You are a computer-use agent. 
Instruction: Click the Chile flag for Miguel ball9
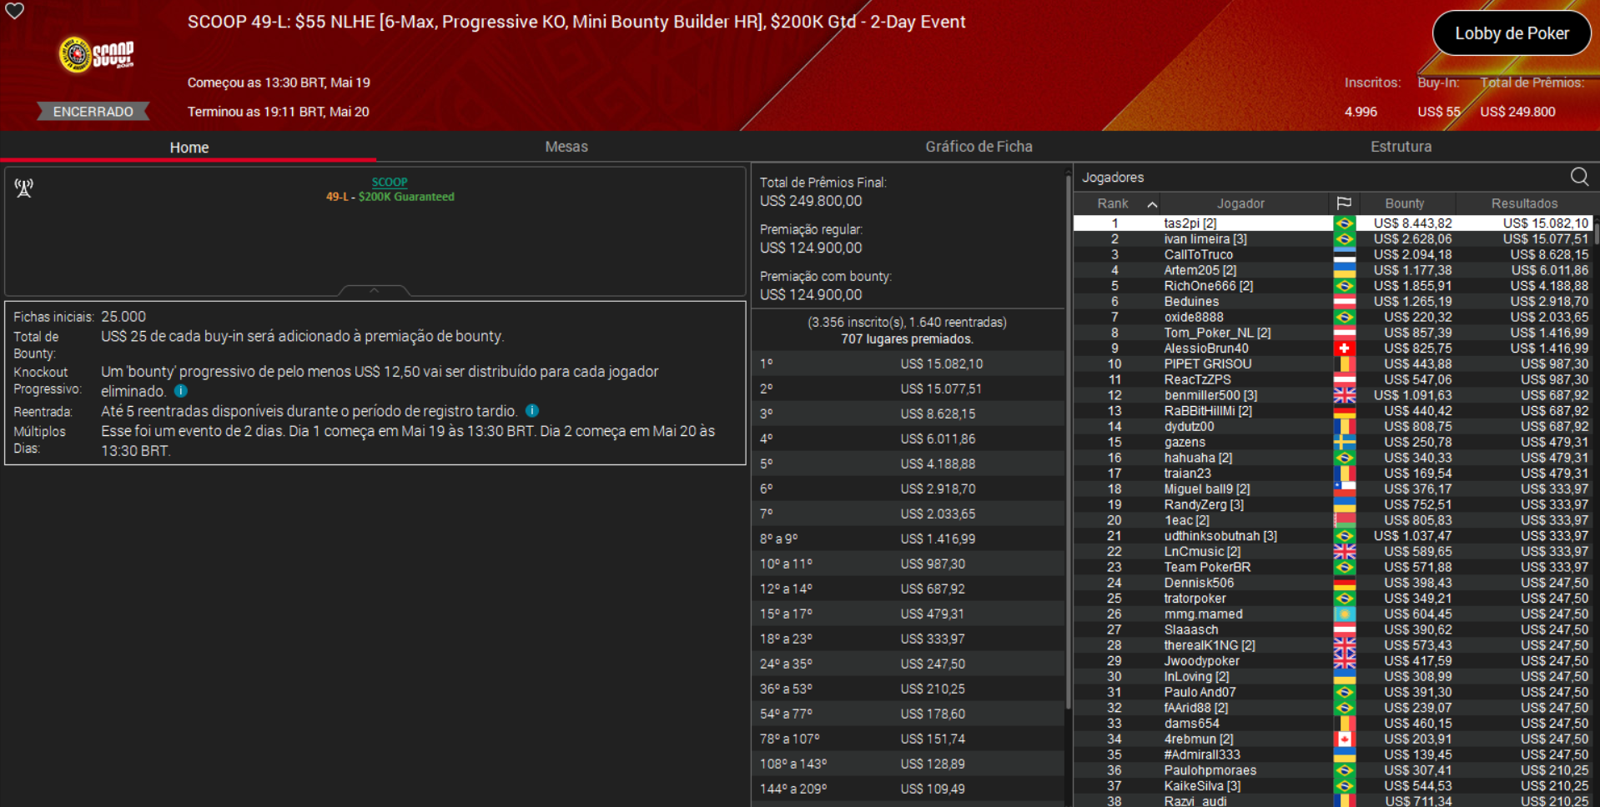[1344, 489]
